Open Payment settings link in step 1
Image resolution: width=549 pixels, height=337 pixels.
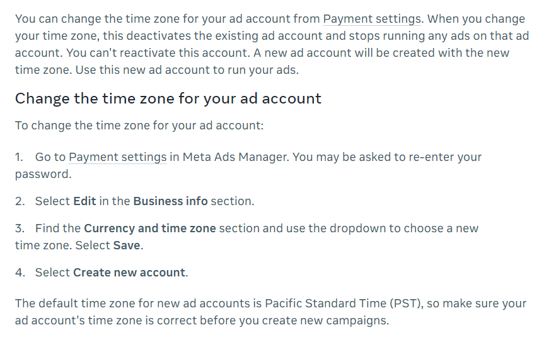tap(118, 157)
